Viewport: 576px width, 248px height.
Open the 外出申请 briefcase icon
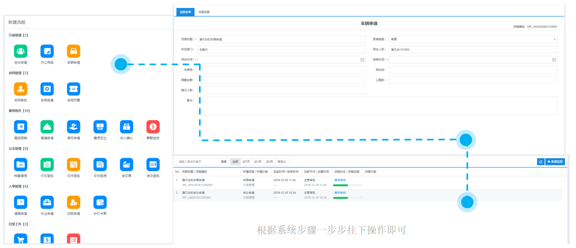point(47,202)
